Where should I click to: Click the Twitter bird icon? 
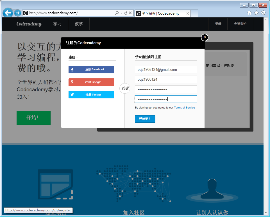[x=72, y=94]
